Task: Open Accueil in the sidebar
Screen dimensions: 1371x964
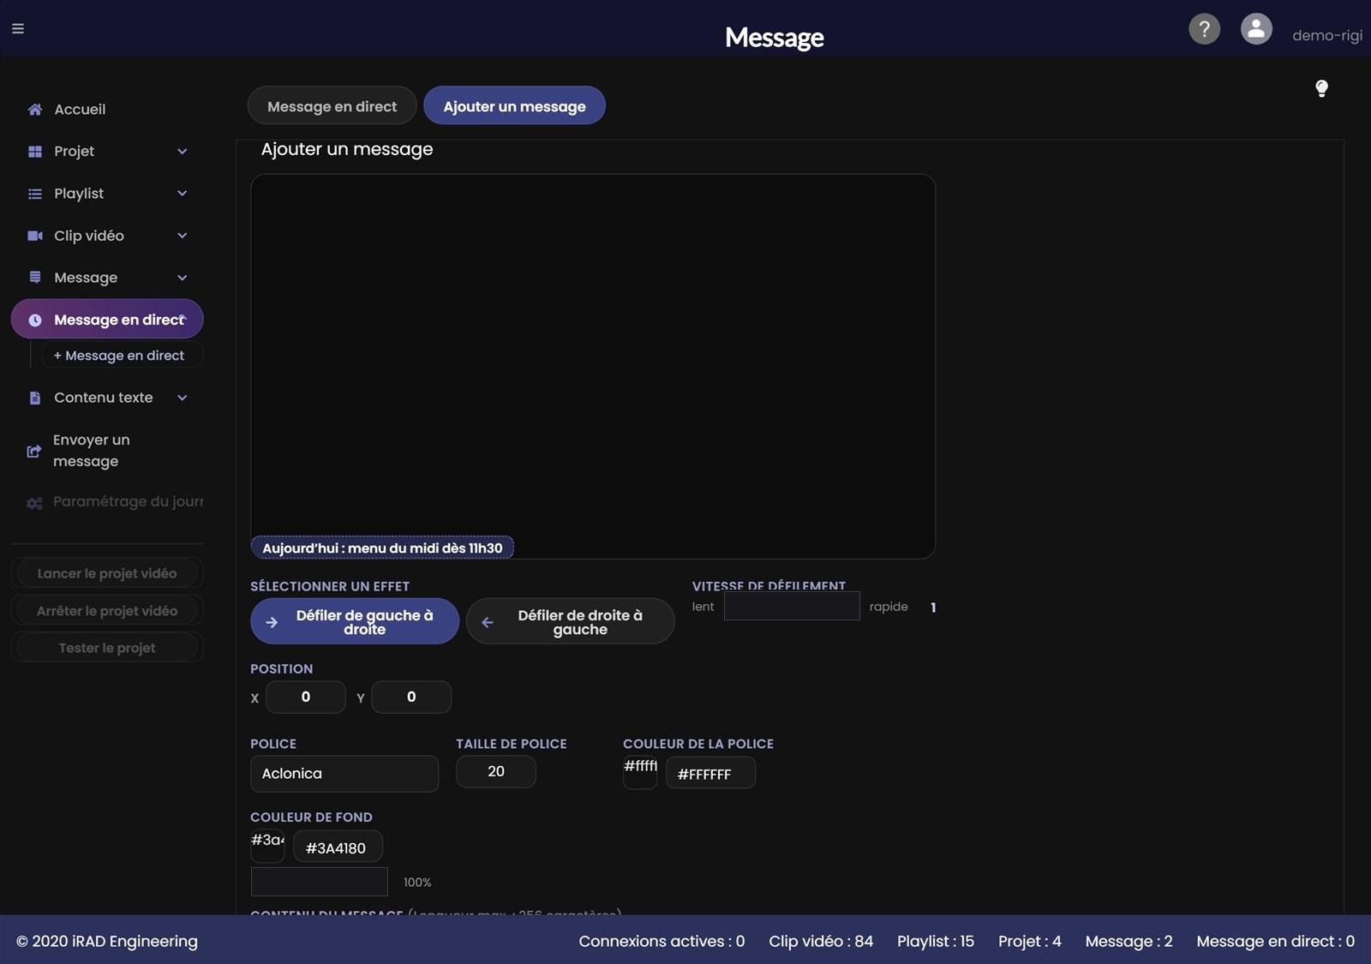Action: 107,110
